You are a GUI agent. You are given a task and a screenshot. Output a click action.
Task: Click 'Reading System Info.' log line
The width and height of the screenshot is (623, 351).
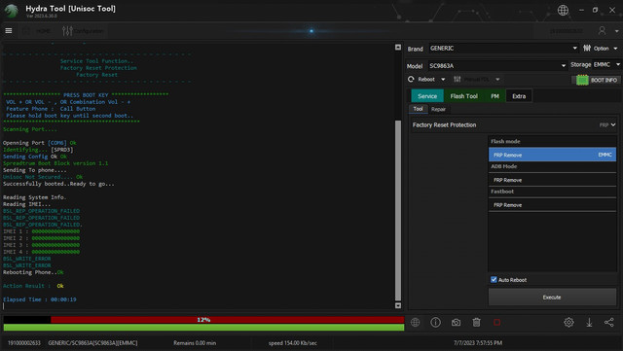click(35, 197)
